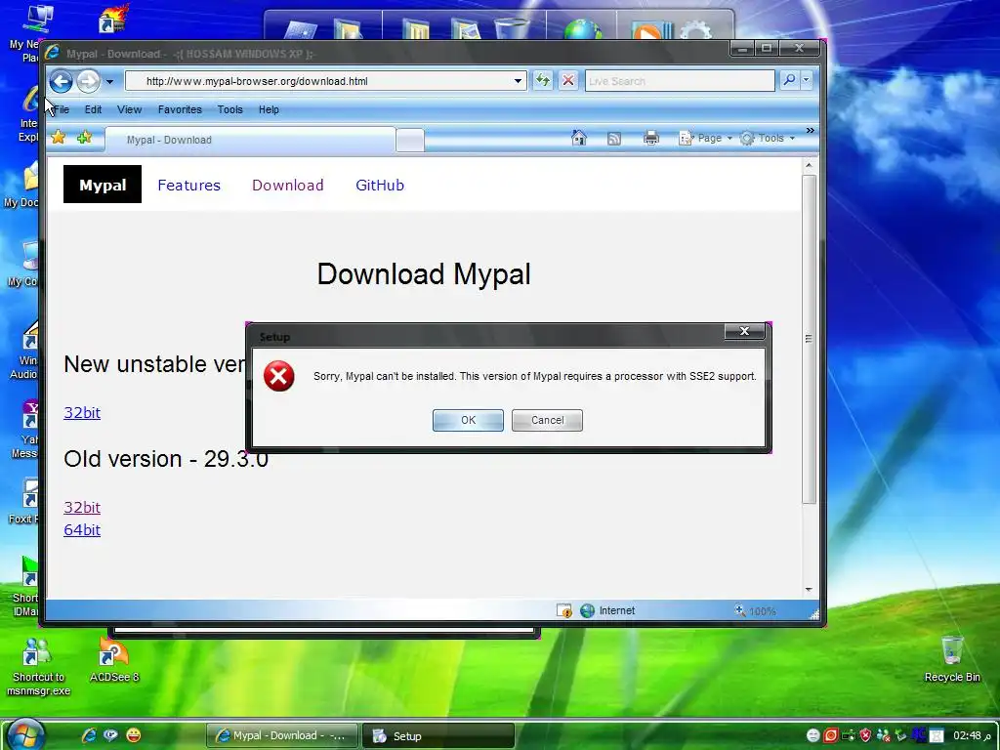1000x750 pixels.
Task: Go to the Features page link
Action: pos(188,185)
